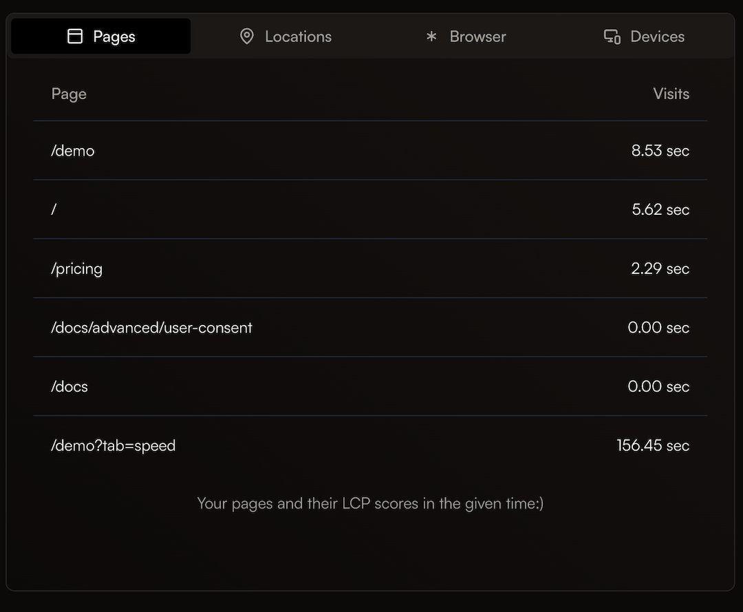Click the Devices monitor-and-phone icon
743x612 pixels.
[612, 36]
